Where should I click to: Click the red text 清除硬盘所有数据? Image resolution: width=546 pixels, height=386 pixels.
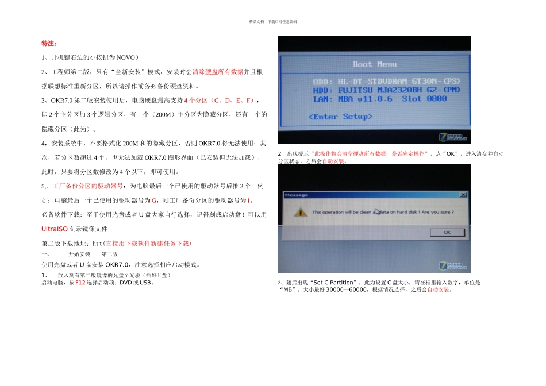tap(218, 72)
